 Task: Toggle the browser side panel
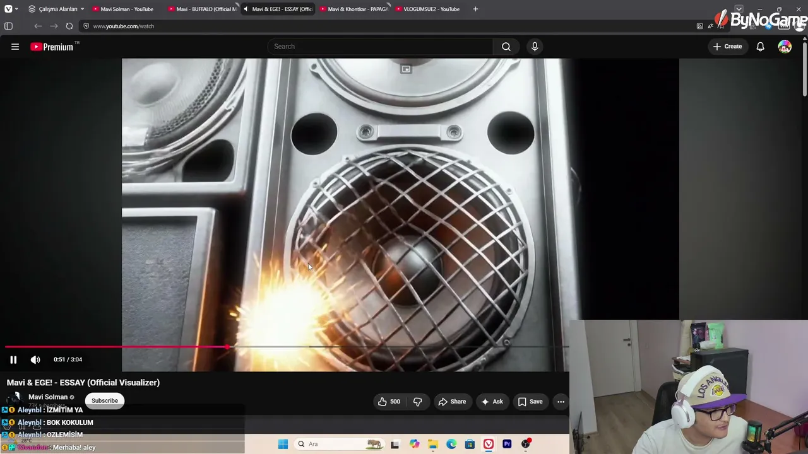click(8, 26)
